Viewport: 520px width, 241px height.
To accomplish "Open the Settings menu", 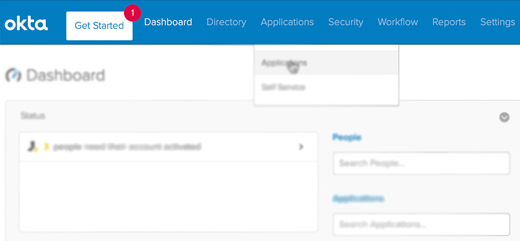I will point(498,22).
